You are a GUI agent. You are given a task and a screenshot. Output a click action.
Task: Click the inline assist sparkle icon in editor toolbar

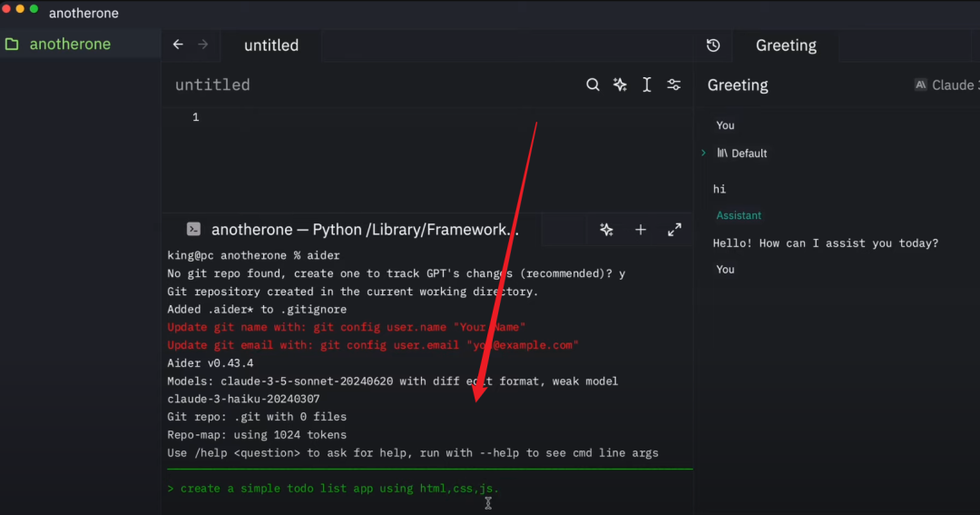coord(620,84)
